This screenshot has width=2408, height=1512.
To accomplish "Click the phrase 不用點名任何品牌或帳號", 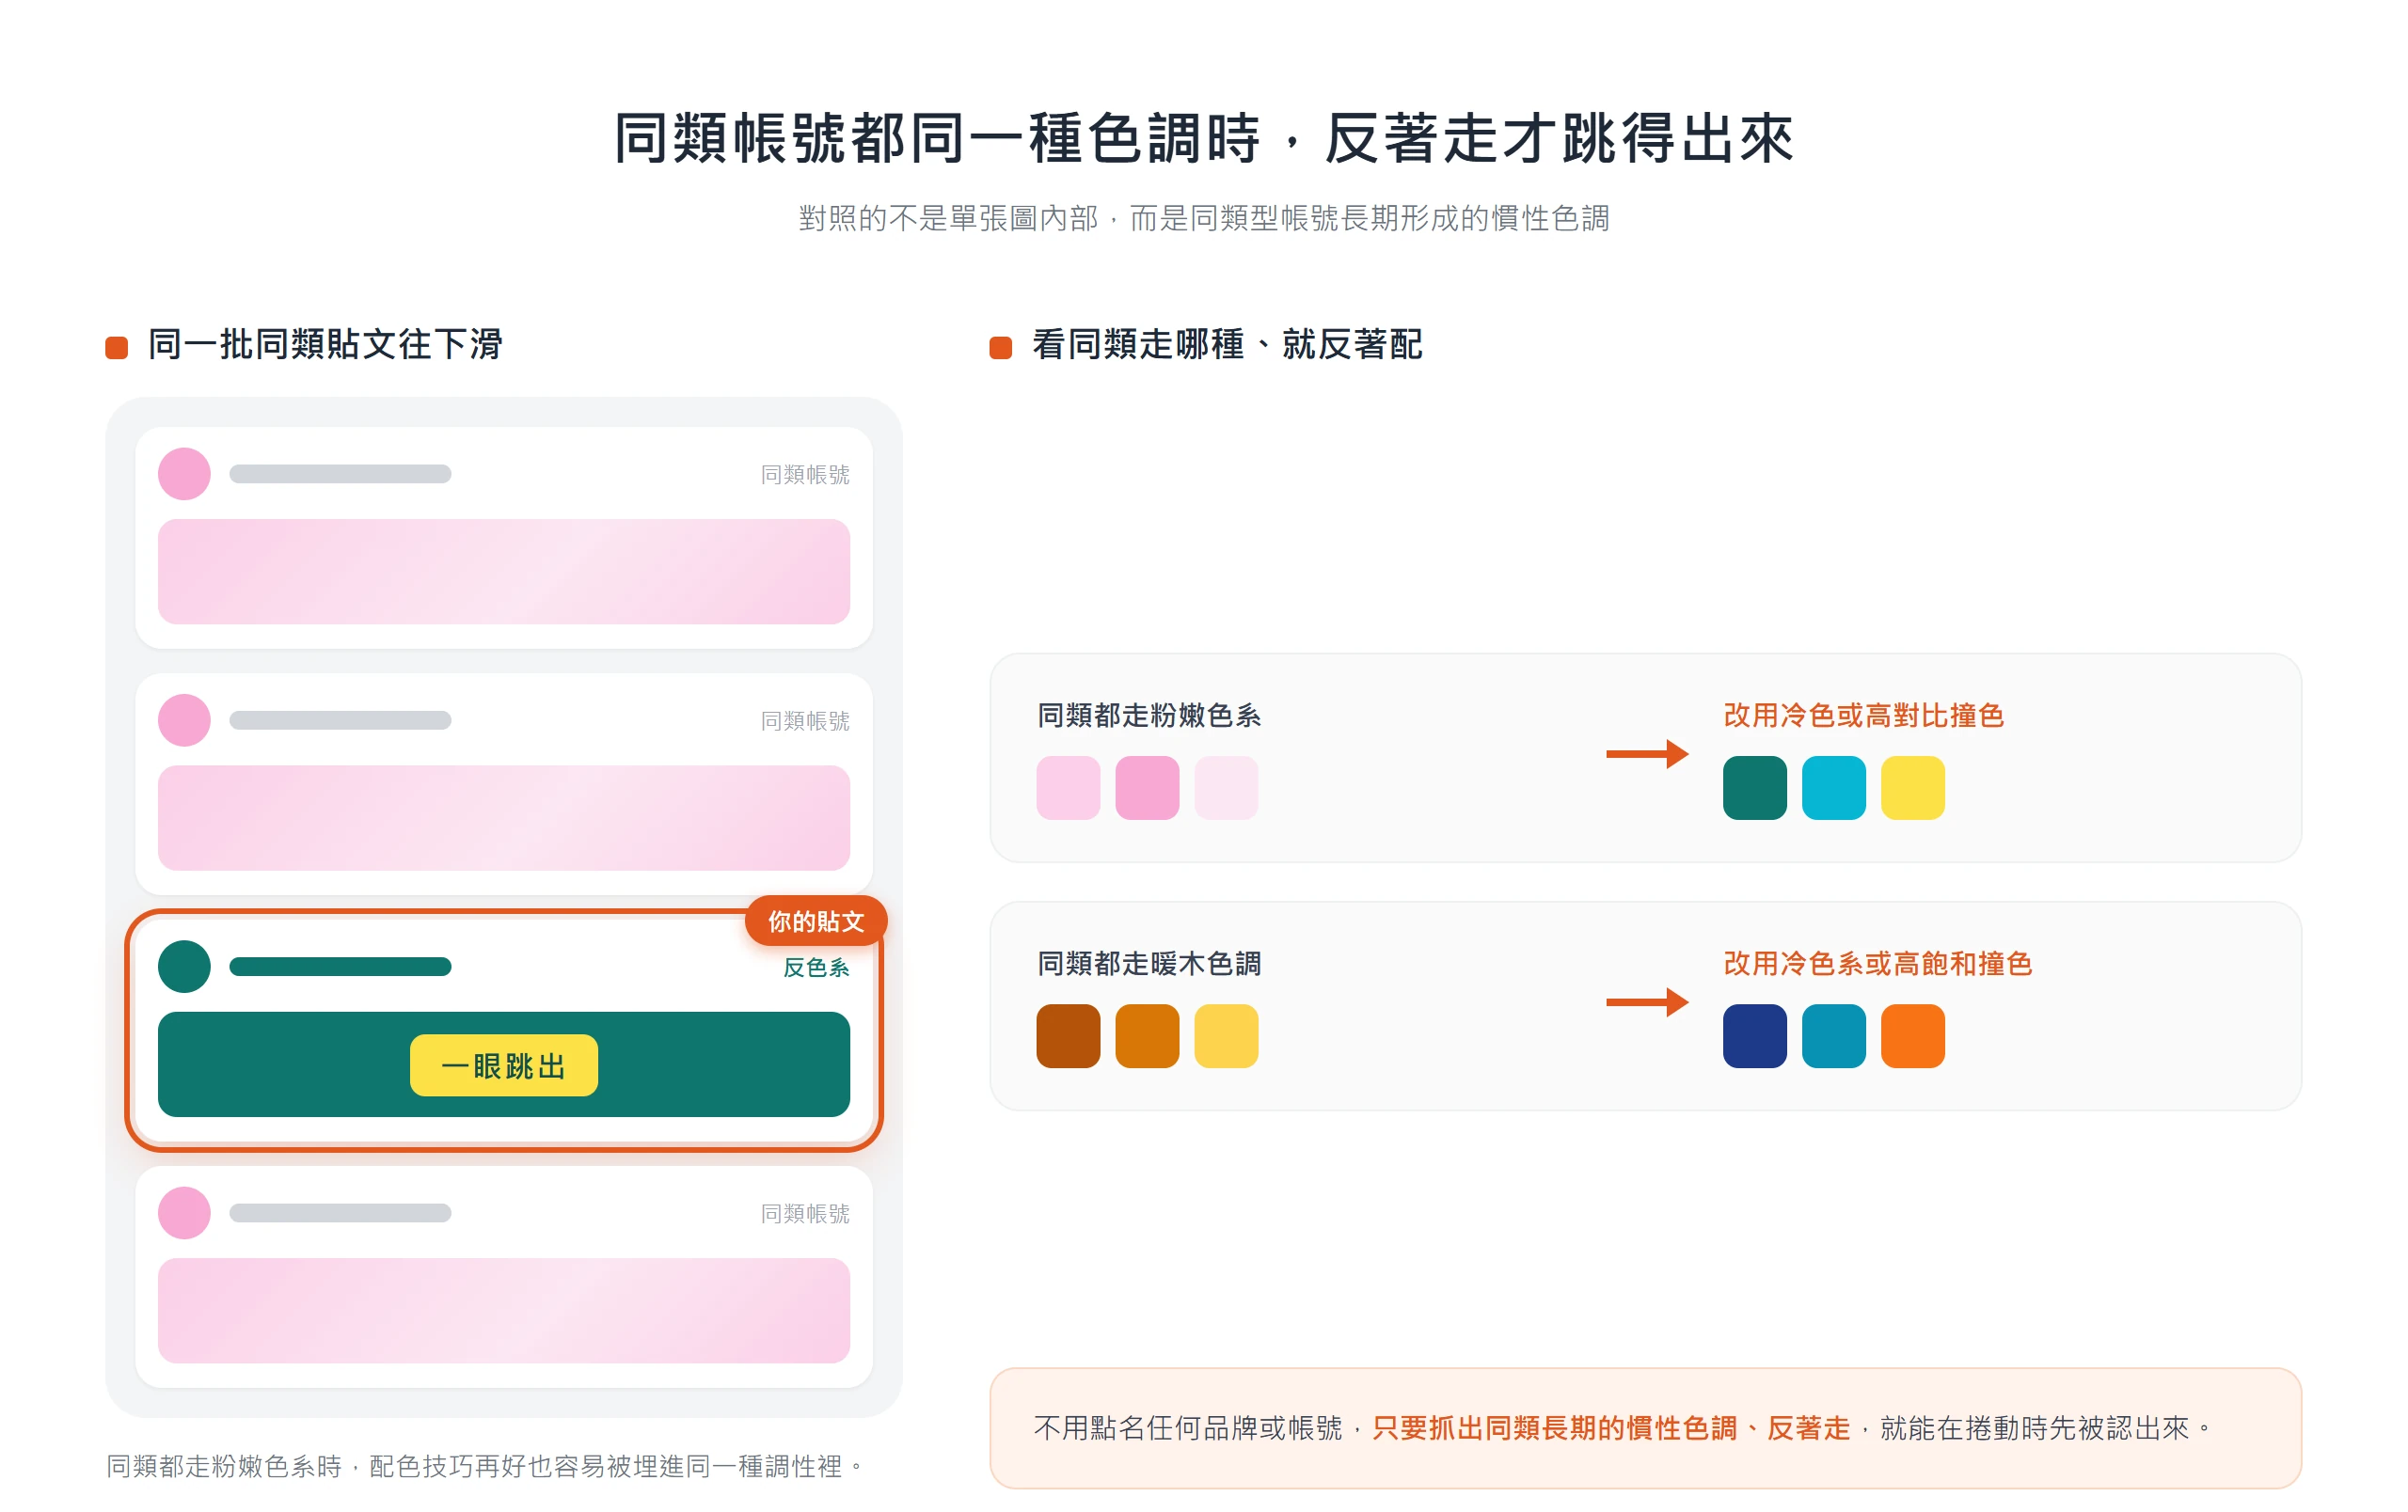I will coord(1188,1428).
